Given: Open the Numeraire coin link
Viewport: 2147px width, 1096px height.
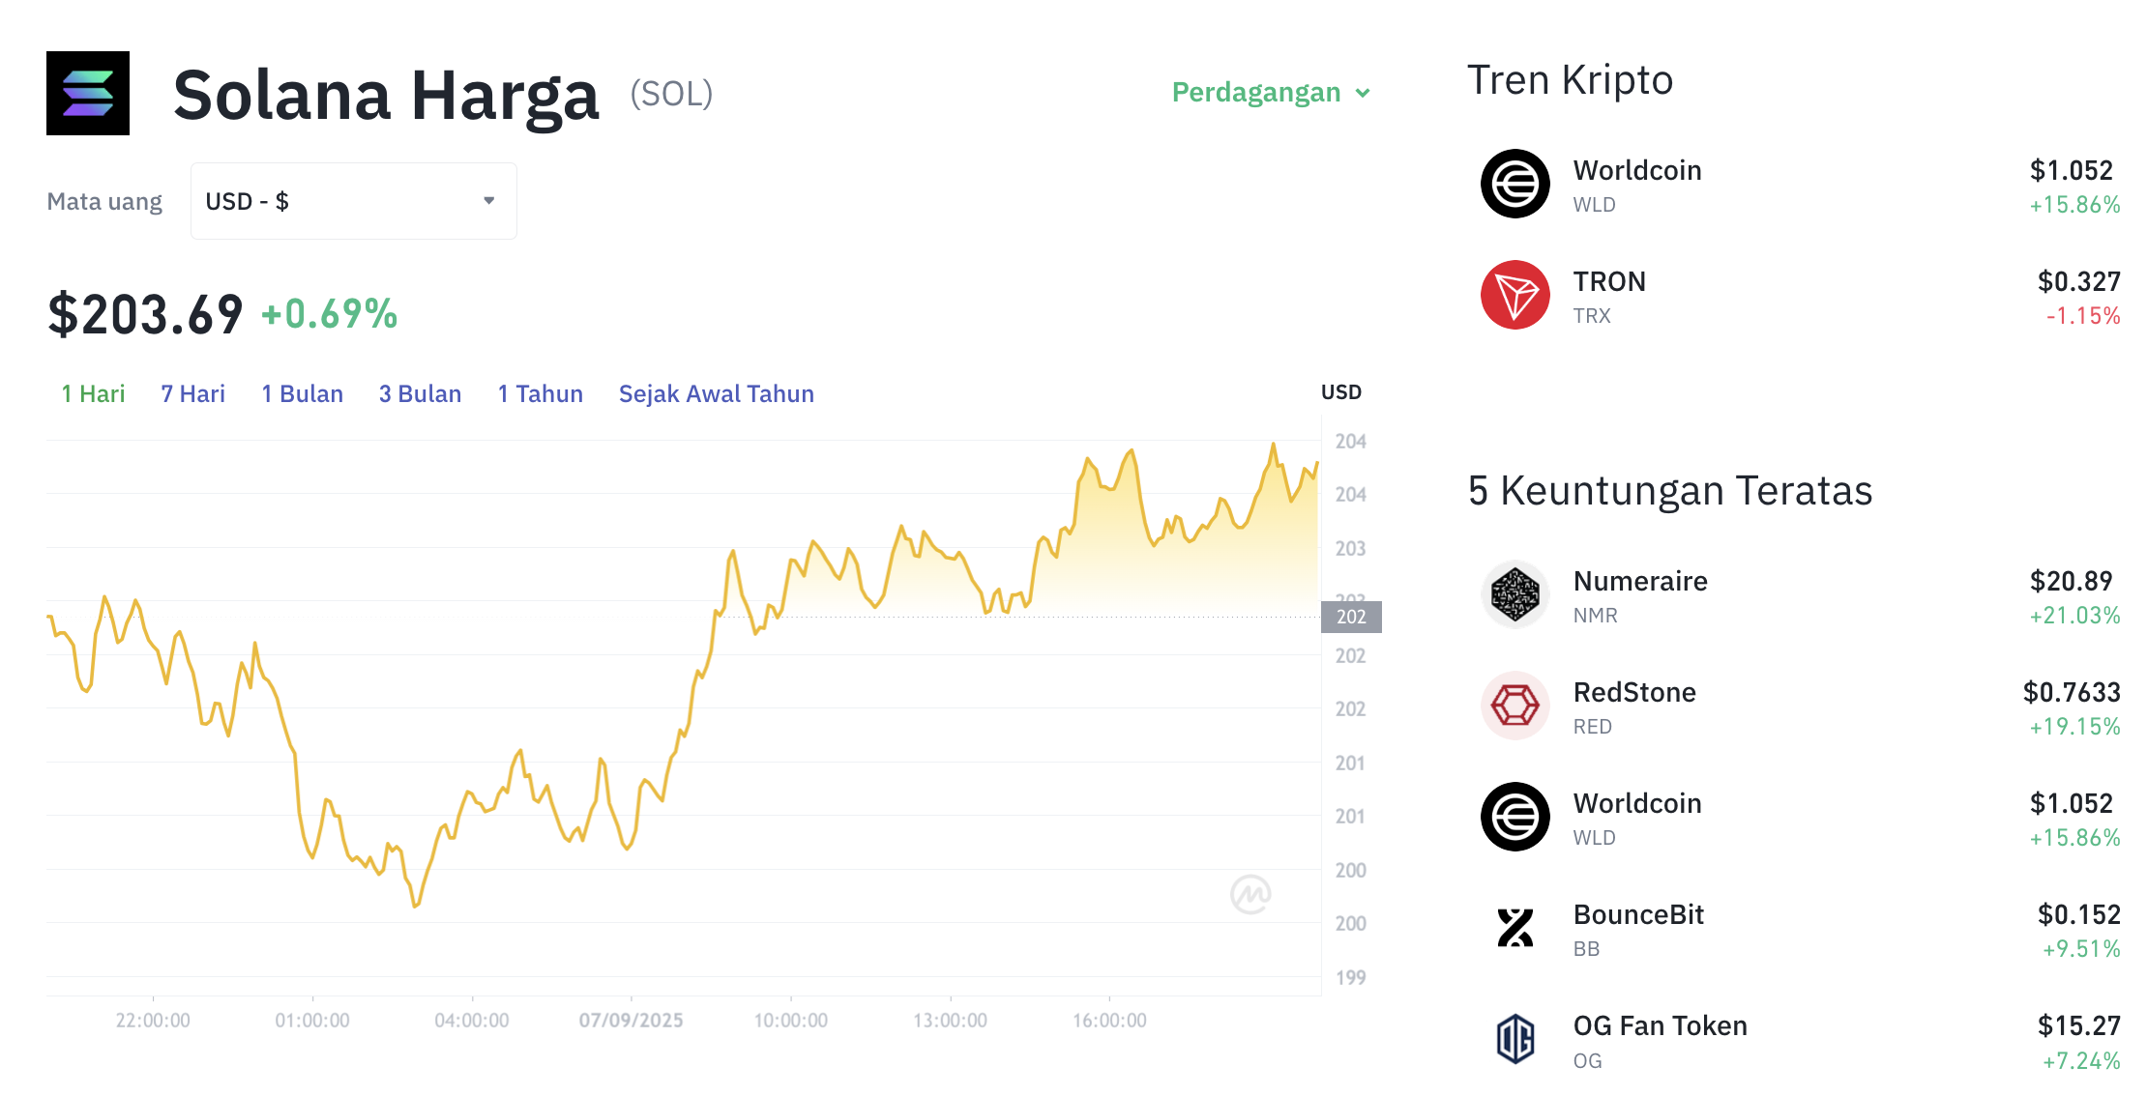Looking at the screenshot, I should [x=1640, y=581].
